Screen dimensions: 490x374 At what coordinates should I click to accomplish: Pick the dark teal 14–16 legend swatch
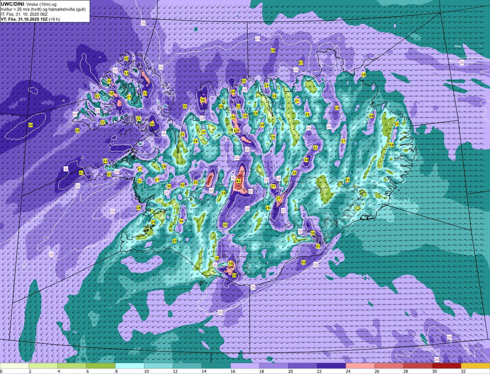tap(216, 366)
